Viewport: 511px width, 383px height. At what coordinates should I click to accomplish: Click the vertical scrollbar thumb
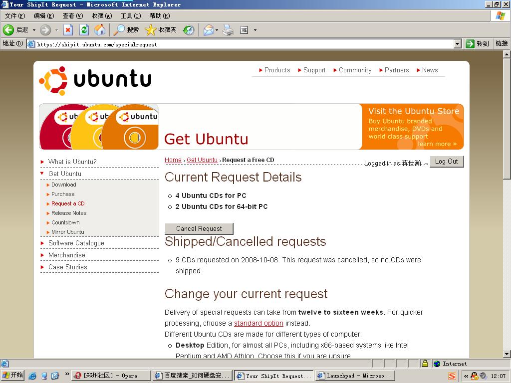tap(507, 119)
